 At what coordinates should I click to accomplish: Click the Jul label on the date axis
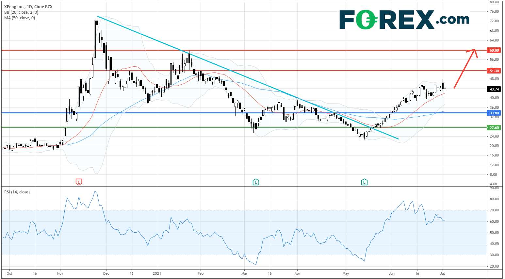443,273
